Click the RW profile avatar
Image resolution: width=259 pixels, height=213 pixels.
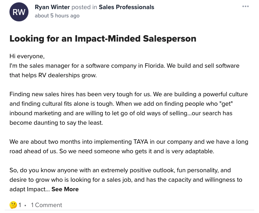(x=19, y=12)
